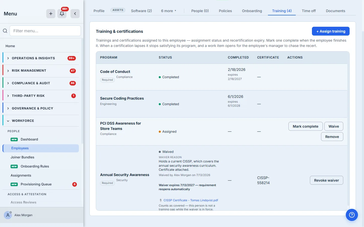
Task: Click the 86 badge on Compliance & Audit
Action: click(x=73, y=83)
